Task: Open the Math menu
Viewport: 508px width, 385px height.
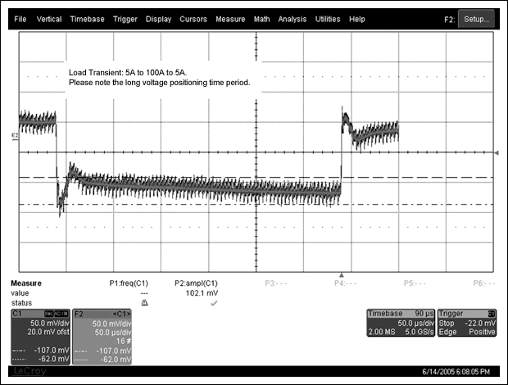Action: pyautogui.click(x=261, y=19)
